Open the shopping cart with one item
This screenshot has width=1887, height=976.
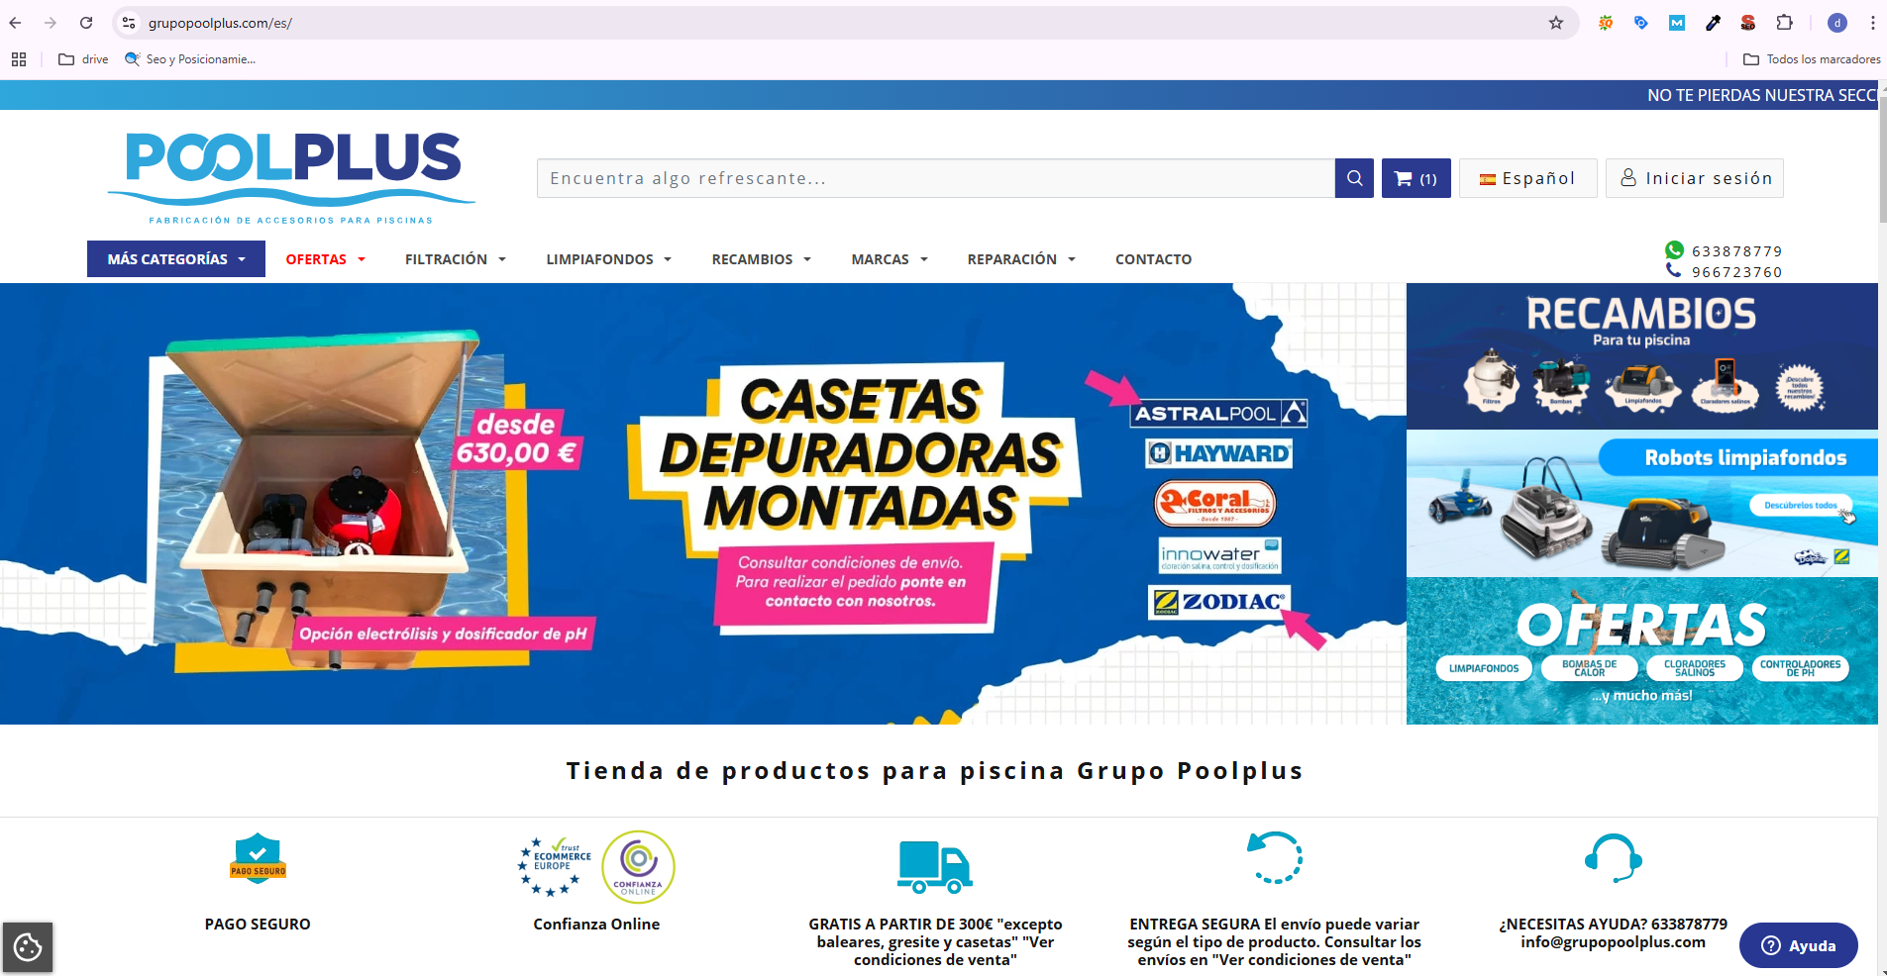pos(1416,178)
